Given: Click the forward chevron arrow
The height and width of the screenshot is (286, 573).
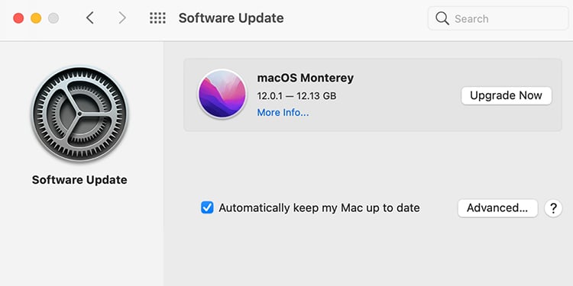Looking at the screenshot, I should coord(122,18).
